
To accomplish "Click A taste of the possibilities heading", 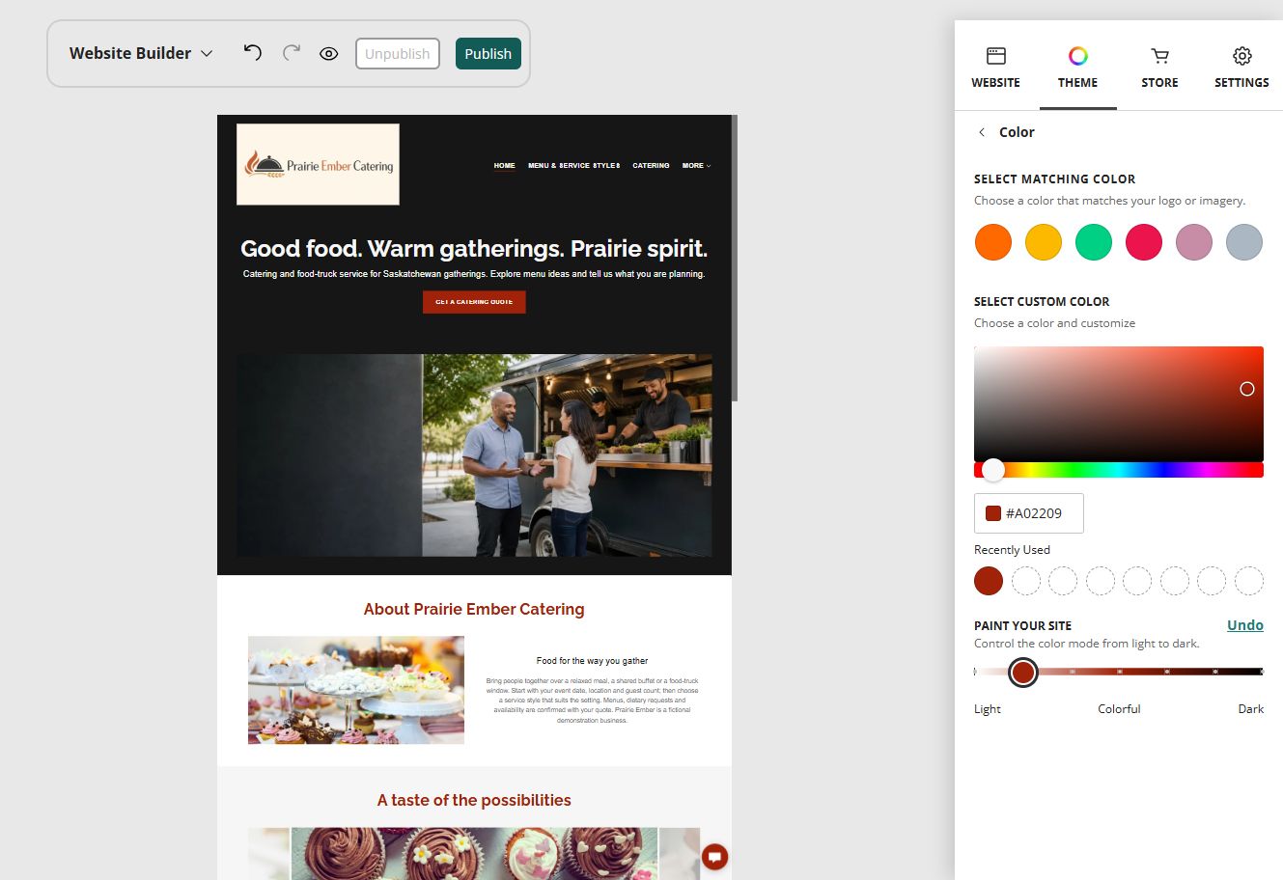I will click(474, 800).
